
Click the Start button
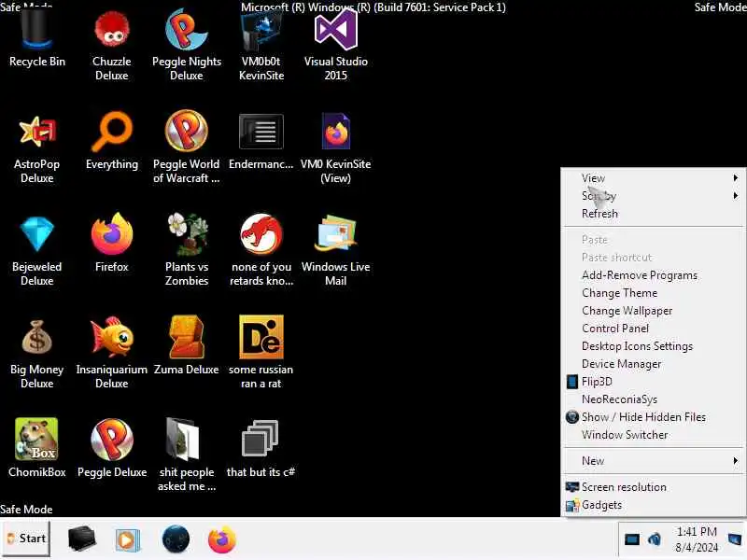[x=26, y=539]
